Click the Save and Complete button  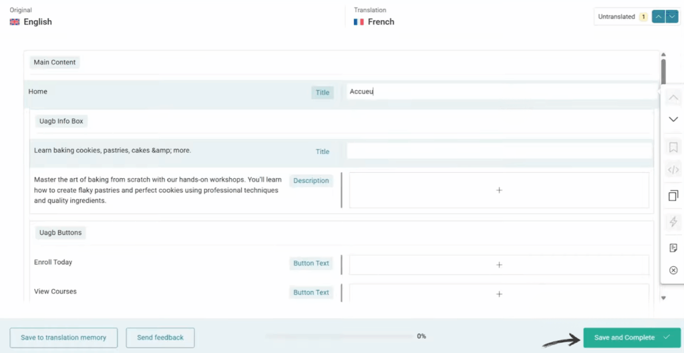631,338
